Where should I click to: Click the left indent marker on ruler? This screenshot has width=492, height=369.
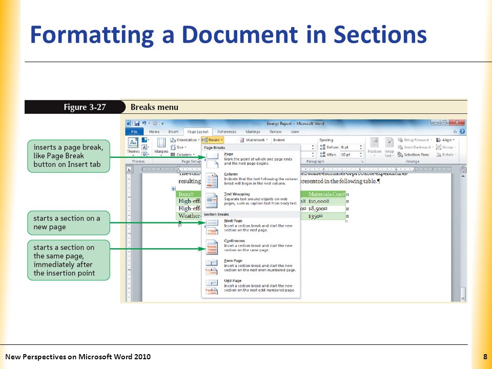coord(178,171)
